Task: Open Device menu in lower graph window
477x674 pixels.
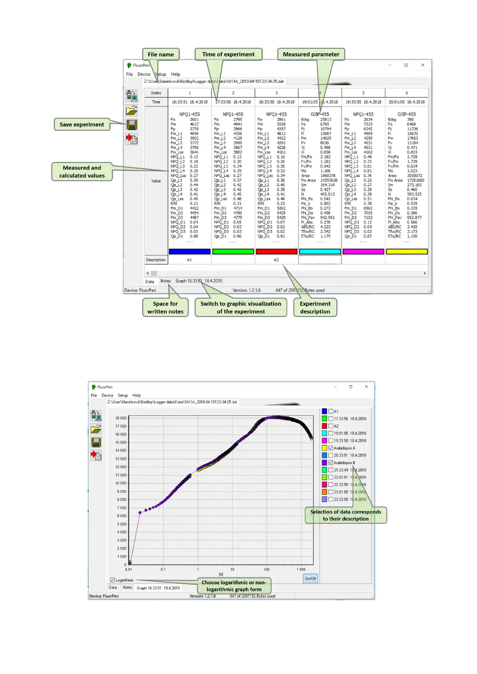Action: [x=107, y=395]
